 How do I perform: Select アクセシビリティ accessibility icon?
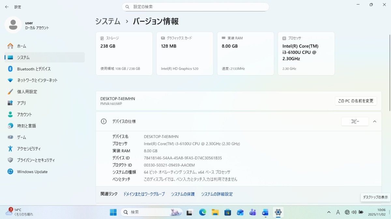point(10,149)
